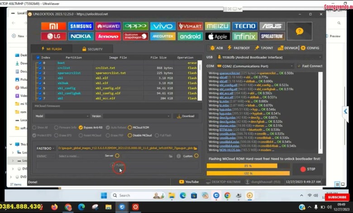Select the Apple brand icon
The image size is (353, 213).
pyautogui.click(x=218, y=36)
